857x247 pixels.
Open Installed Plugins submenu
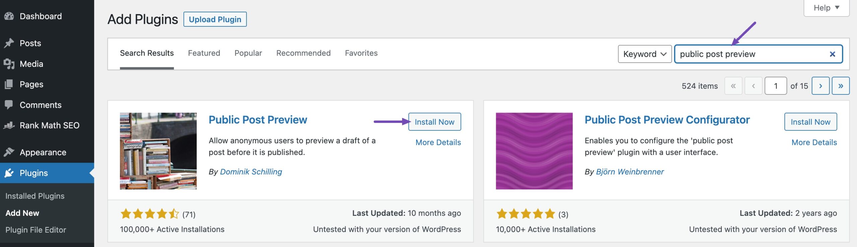pos(35,196)
